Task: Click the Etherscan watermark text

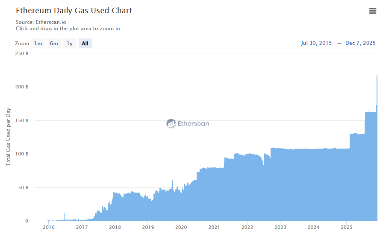Action: coord(194,124)
